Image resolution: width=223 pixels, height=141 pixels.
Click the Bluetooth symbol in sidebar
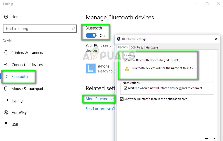6,76
